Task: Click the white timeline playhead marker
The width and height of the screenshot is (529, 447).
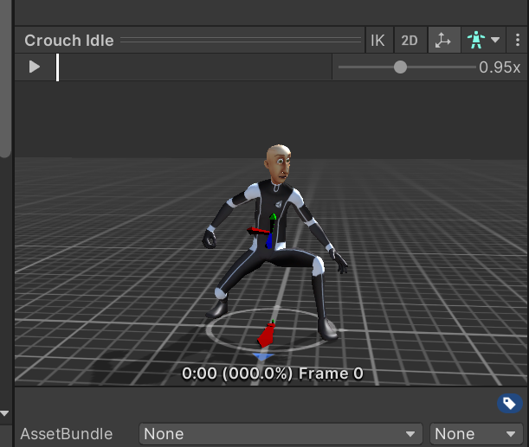Action: (58, 67)
